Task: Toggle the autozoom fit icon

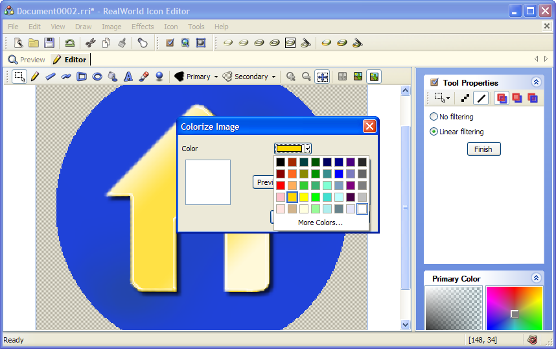Action: click(x=322, y=77)
